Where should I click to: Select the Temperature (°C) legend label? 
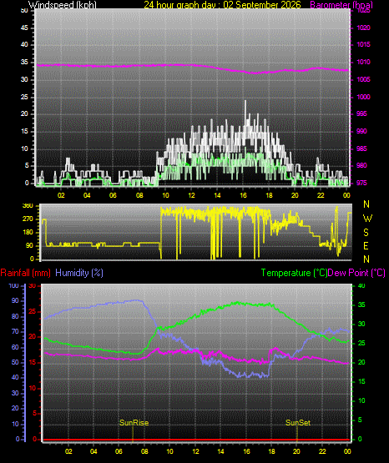[294, 273]
